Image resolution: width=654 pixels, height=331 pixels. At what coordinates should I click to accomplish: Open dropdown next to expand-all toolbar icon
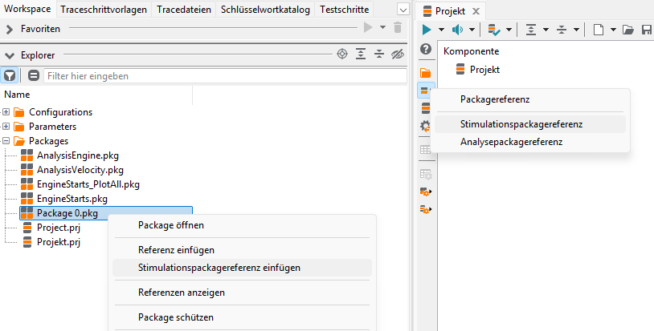click(546, 30)
